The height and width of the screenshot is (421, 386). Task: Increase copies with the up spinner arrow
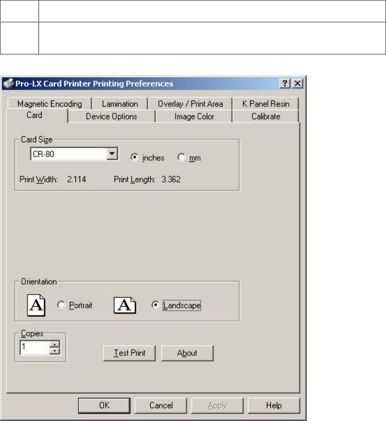55,344
